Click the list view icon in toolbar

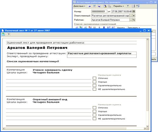click(133, 6)
